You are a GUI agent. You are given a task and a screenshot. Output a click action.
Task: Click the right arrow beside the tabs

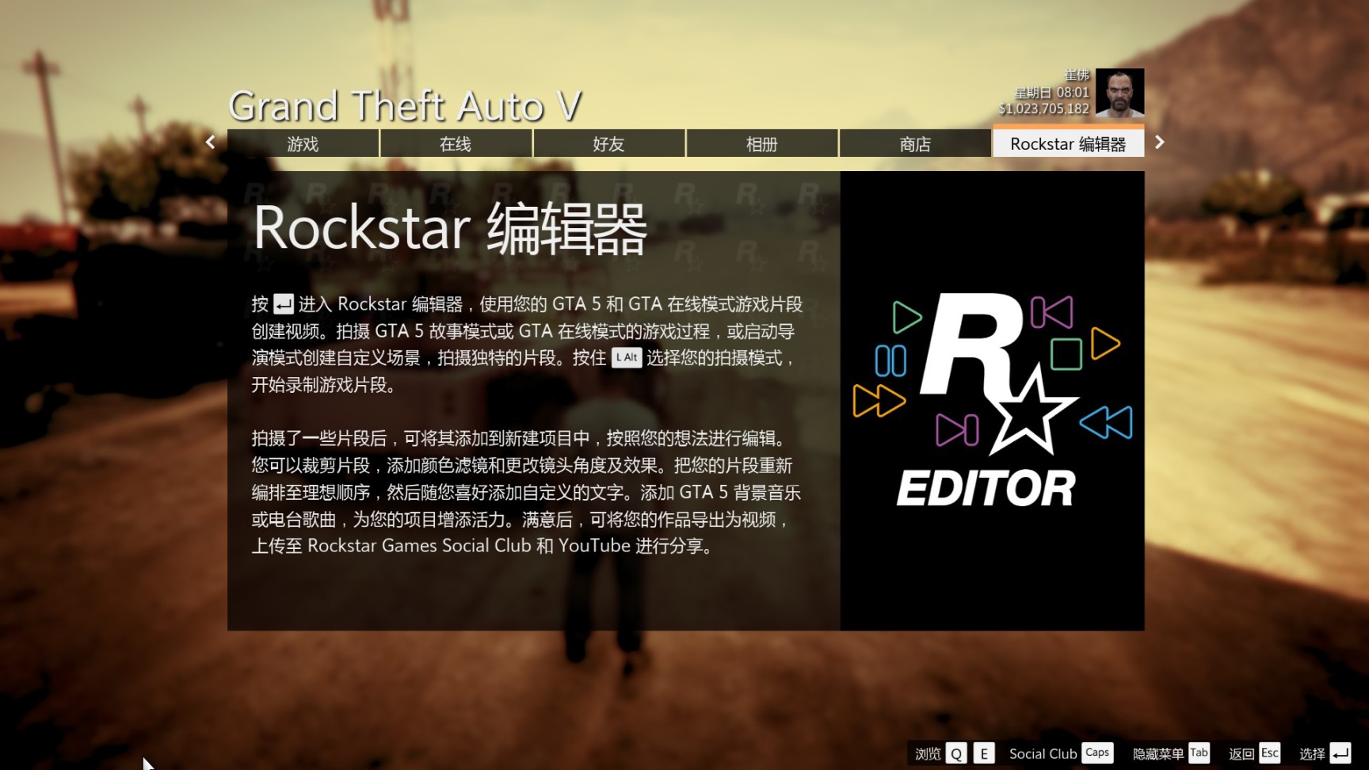(1160, 143)
